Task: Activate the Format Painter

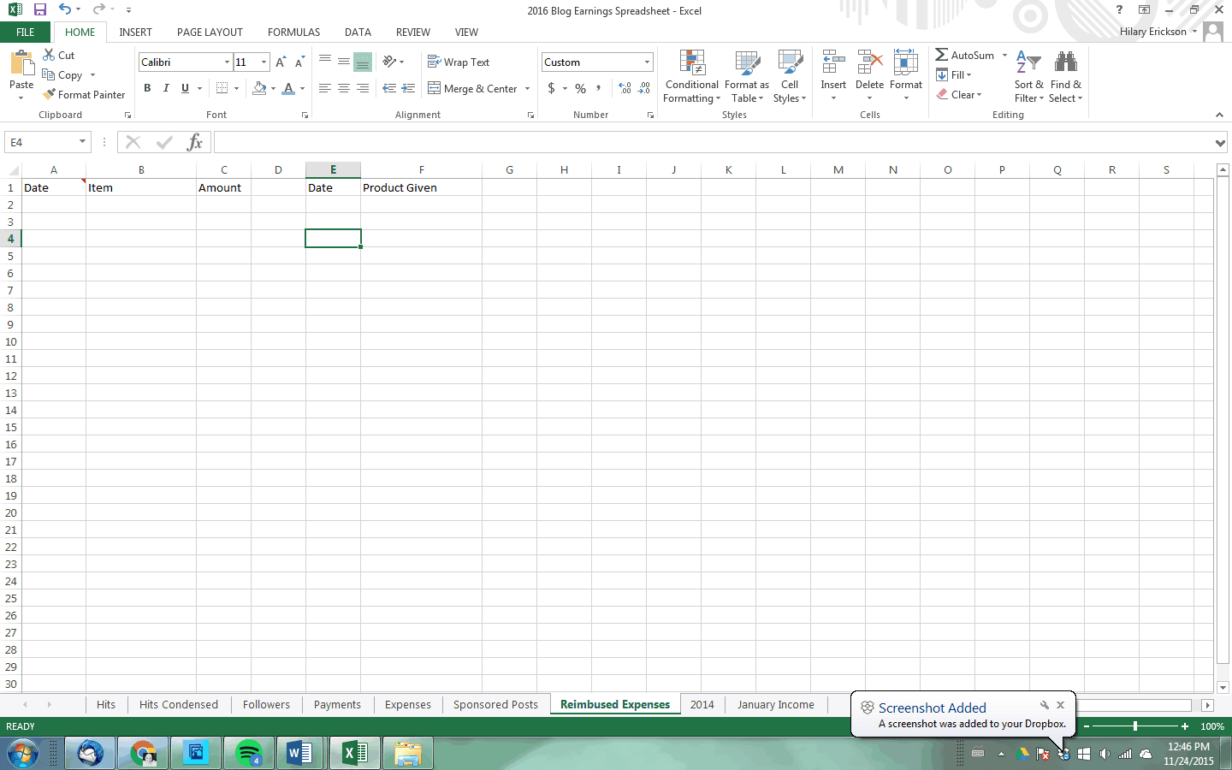Action: (x=84, y=94)
